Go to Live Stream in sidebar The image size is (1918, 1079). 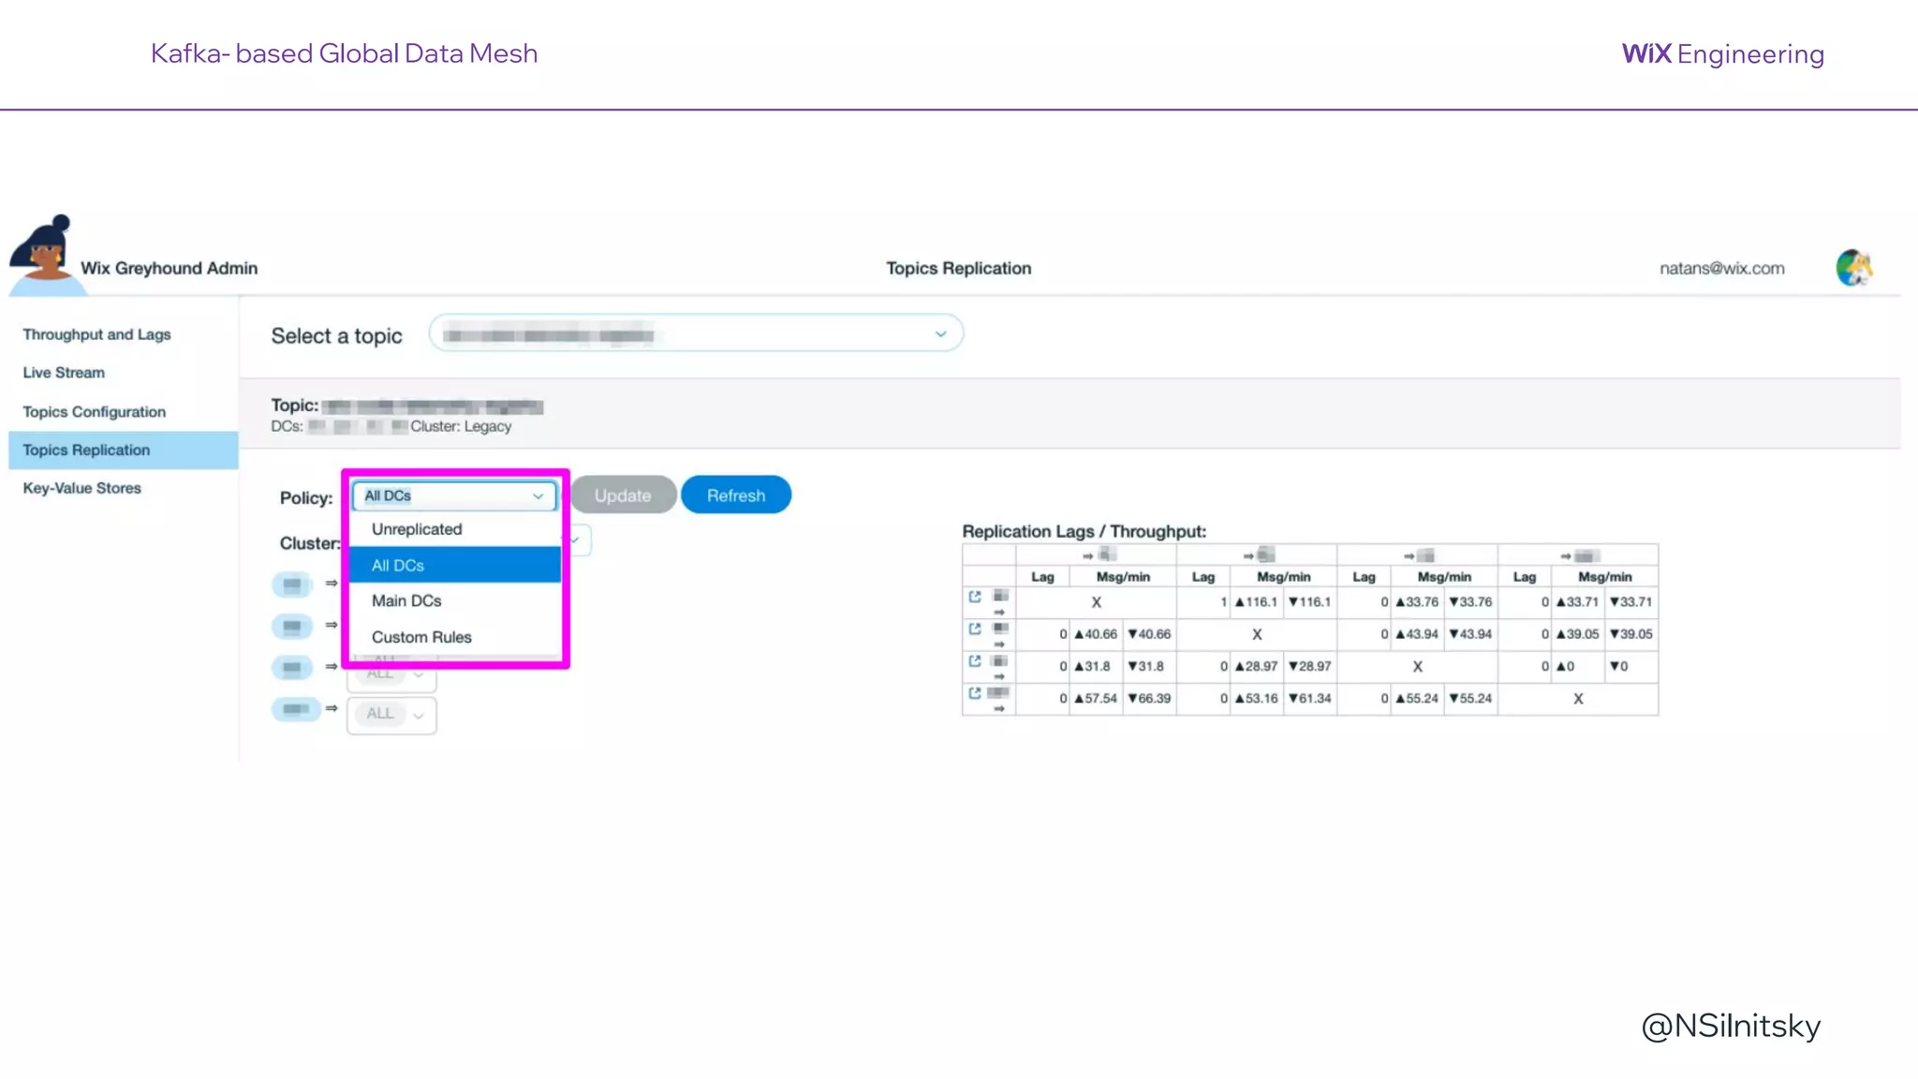coord(64,373)
